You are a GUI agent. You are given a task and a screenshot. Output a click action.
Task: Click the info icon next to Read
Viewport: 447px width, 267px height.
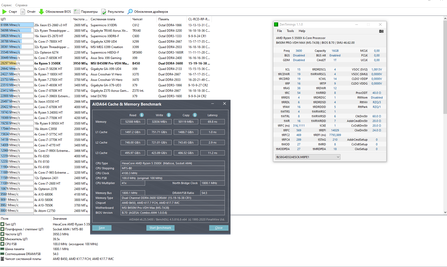click(142, 115)
